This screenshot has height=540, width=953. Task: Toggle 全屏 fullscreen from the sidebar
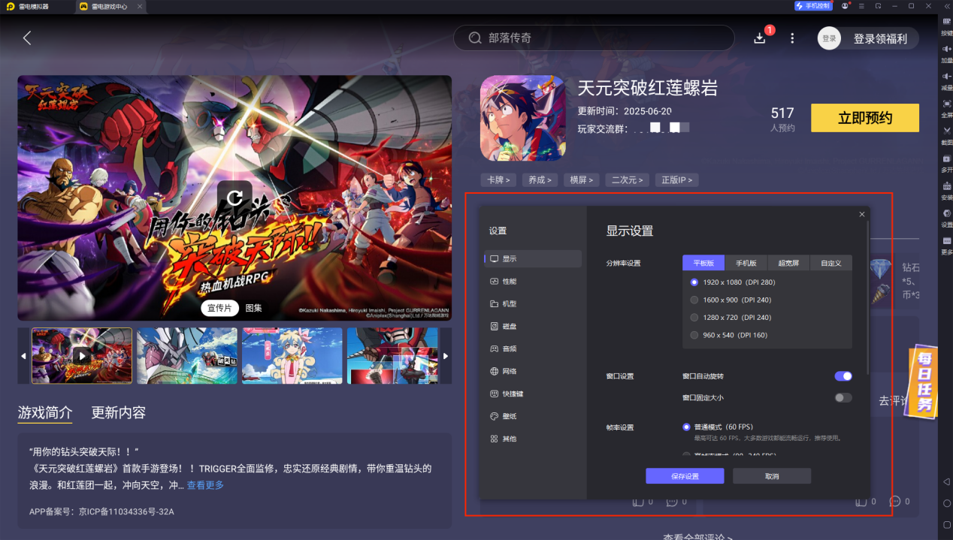tap(946, 103)
